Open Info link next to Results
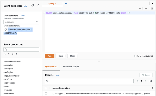The width and height of the screenshot is (156, 96). (58, 76)
